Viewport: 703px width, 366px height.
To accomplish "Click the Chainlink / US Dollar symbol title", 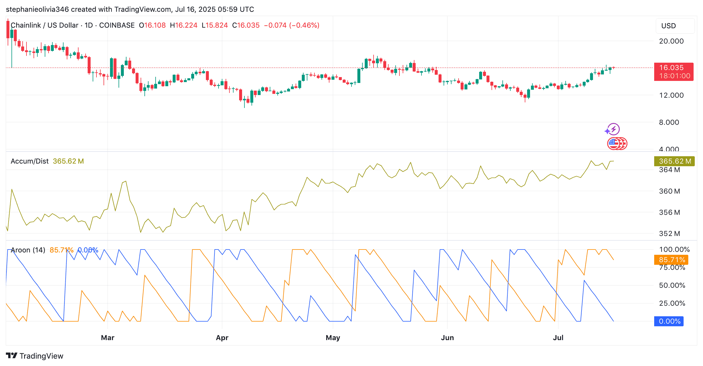I will click(x=44, y=25).
